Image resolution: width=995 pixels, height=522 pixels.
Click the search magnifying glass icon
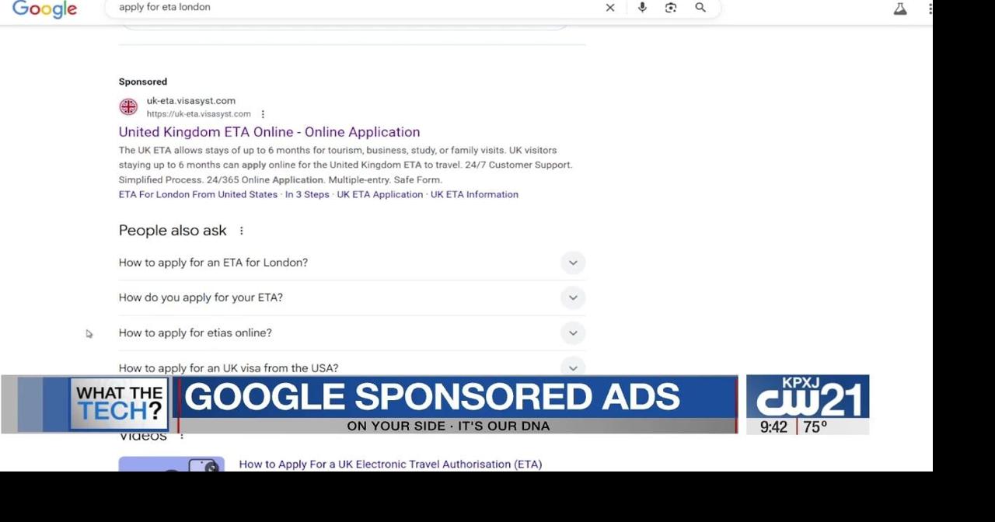[700, 8]
